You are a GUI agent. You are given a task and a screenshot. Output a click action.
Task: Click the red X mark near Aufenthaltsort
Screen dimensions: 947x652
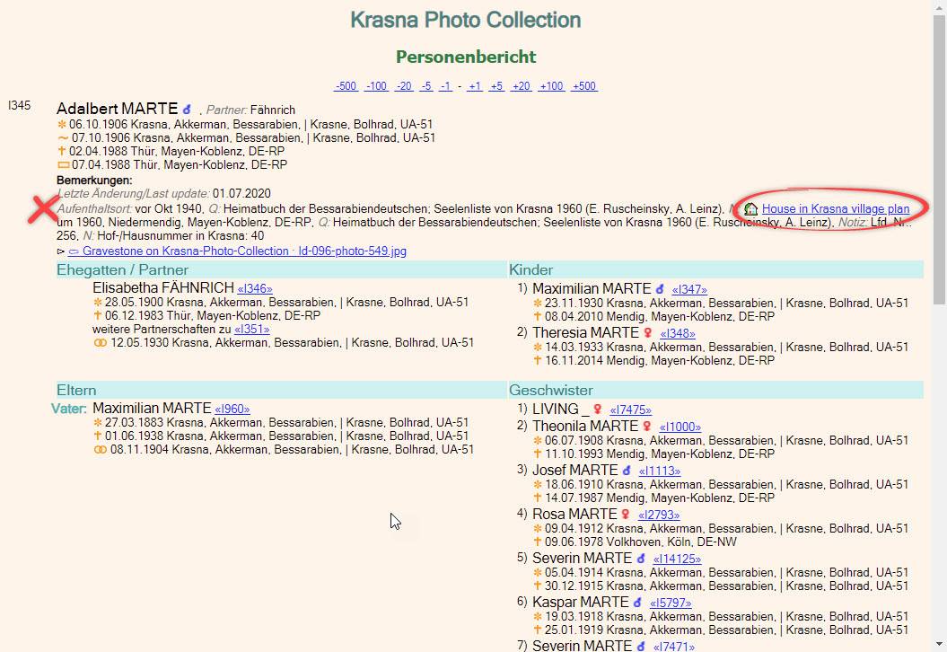pyautogui.click(x=43, y=209)
